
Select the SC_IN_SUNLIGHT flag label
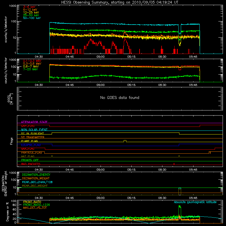[32, 133]
